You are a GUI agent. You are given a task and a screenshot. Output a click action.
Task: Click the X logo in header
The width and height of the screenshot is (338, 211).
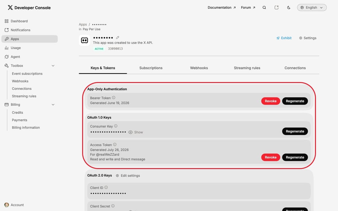pyautogui.click(x=10, y=8)
